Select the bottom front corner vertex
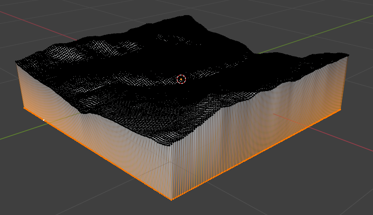This screenshot has height=215, width=373. (171, 199)
